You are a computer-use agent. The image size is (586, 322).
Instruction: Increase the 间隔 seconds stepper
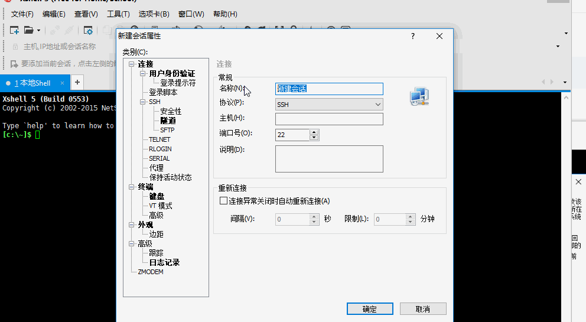point(314,216)
